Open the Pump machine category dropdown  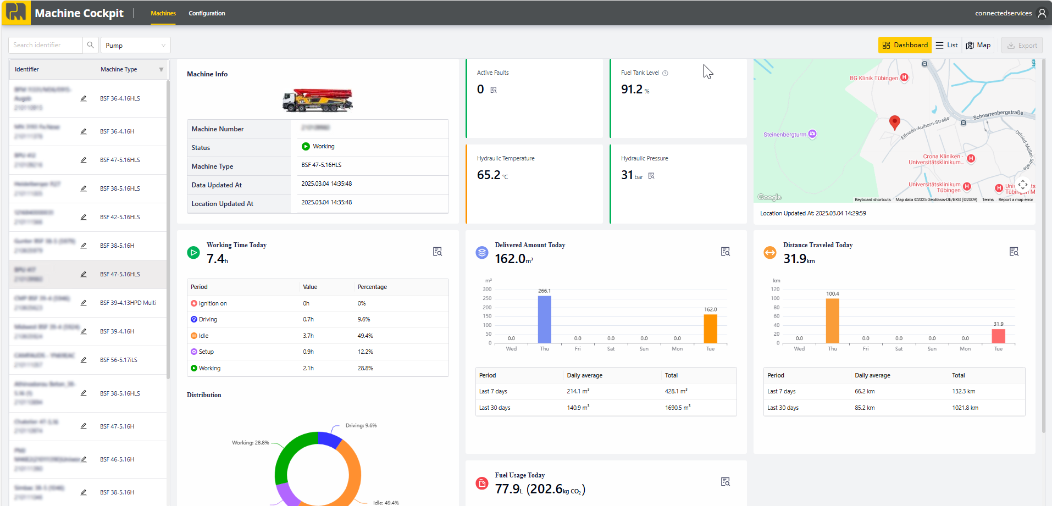coord(135,45)
